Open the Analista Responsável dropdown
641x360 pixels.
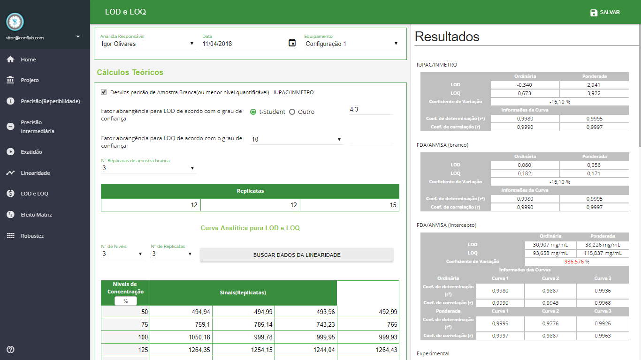(x=147, y=44)
